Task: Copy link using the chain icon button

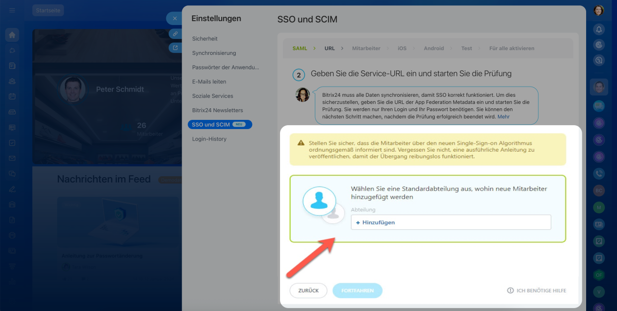Action: (x=175, y=34)
